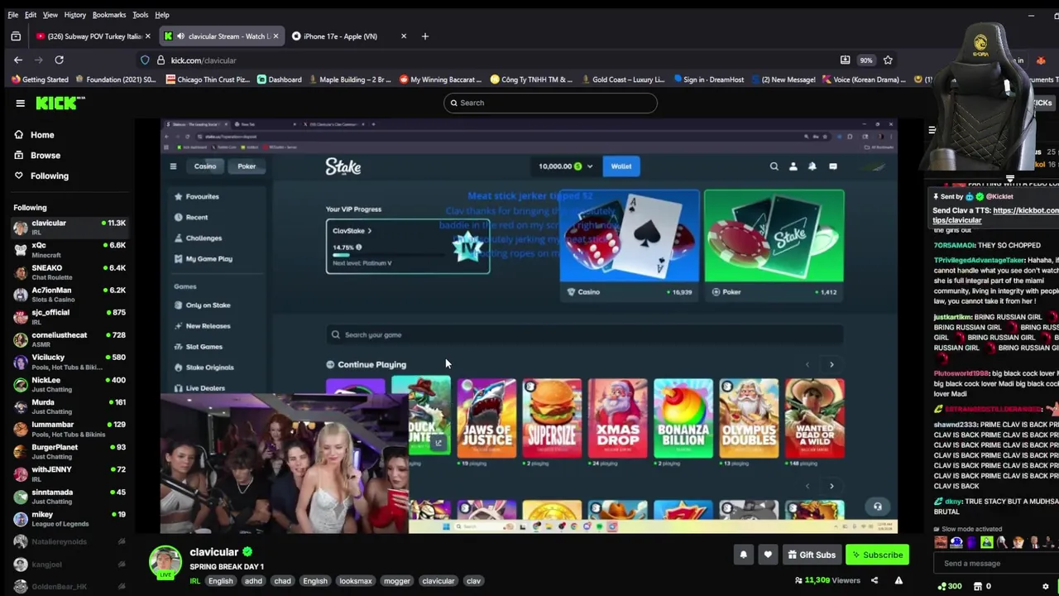
Task: Open the Getting Started bookmark
Action: pyautogui.click(x=40, y=79)
